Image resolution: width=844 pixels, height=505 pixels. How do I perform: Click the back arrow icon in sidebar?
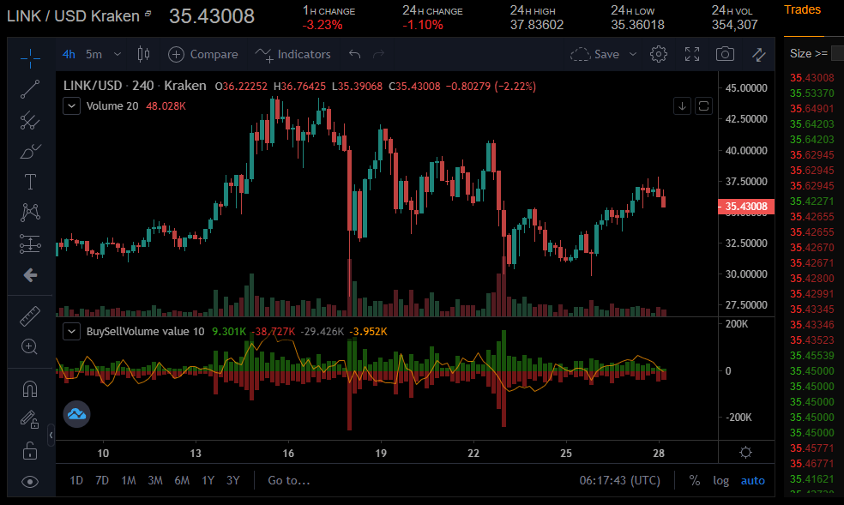point(30,275)
